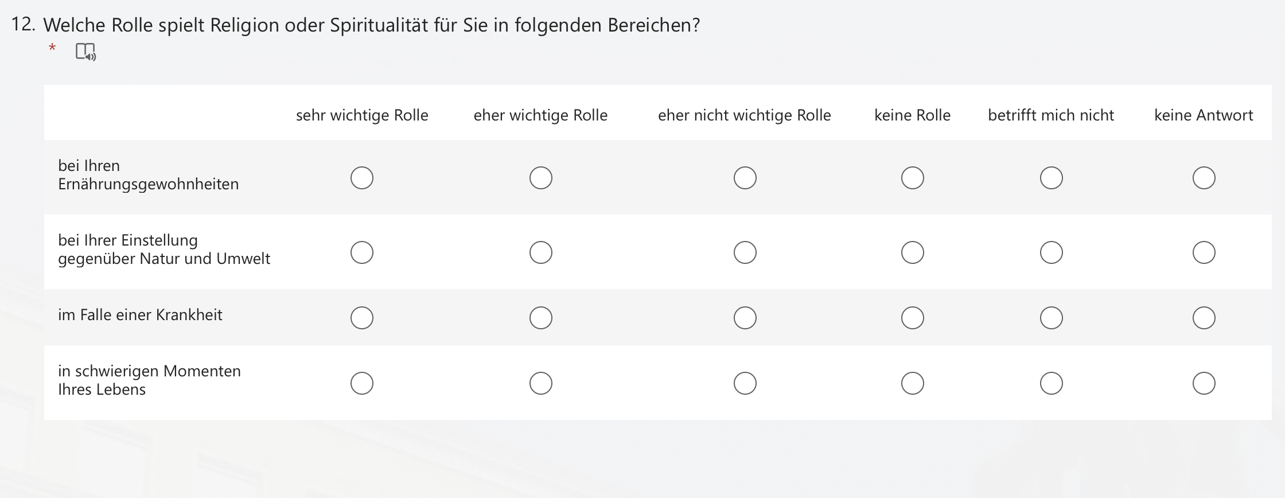
Task: Select 'keine Rolle' for schwierigen Momenten Ihres Lebens
Action: coord(913,383)
